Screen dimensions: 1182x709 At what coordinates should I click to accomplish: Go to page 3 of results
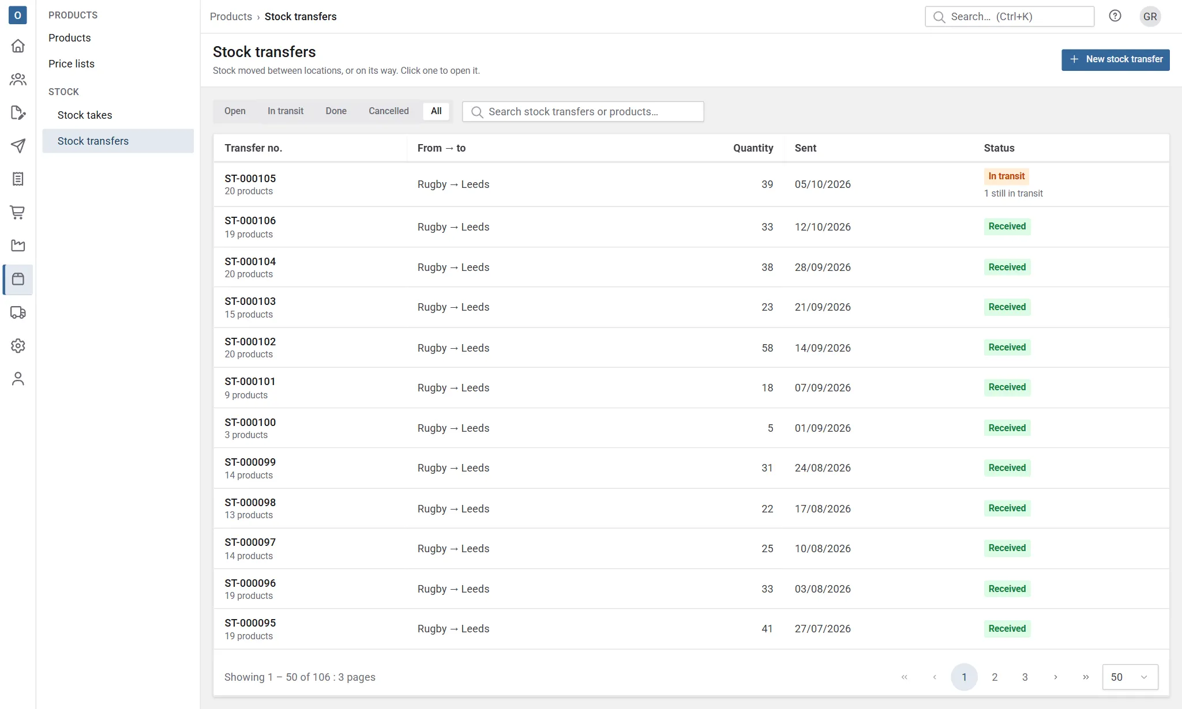click(1025, 677)
